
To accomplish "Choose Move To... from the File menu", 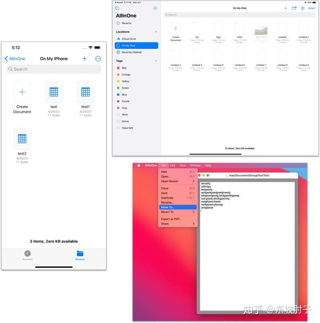I will [x=178, y=207].
